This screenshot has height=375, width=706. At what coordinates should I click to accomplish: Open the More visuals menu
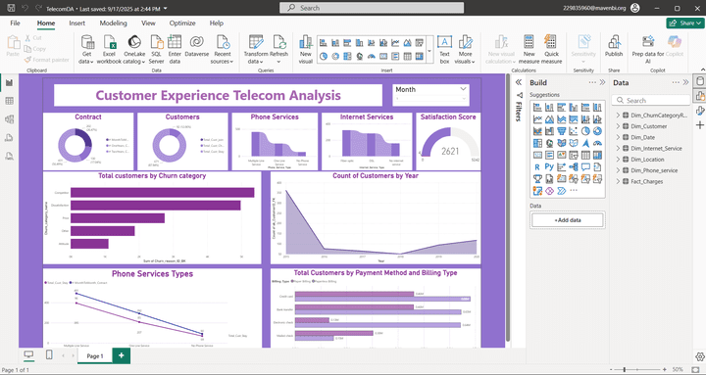465,49
